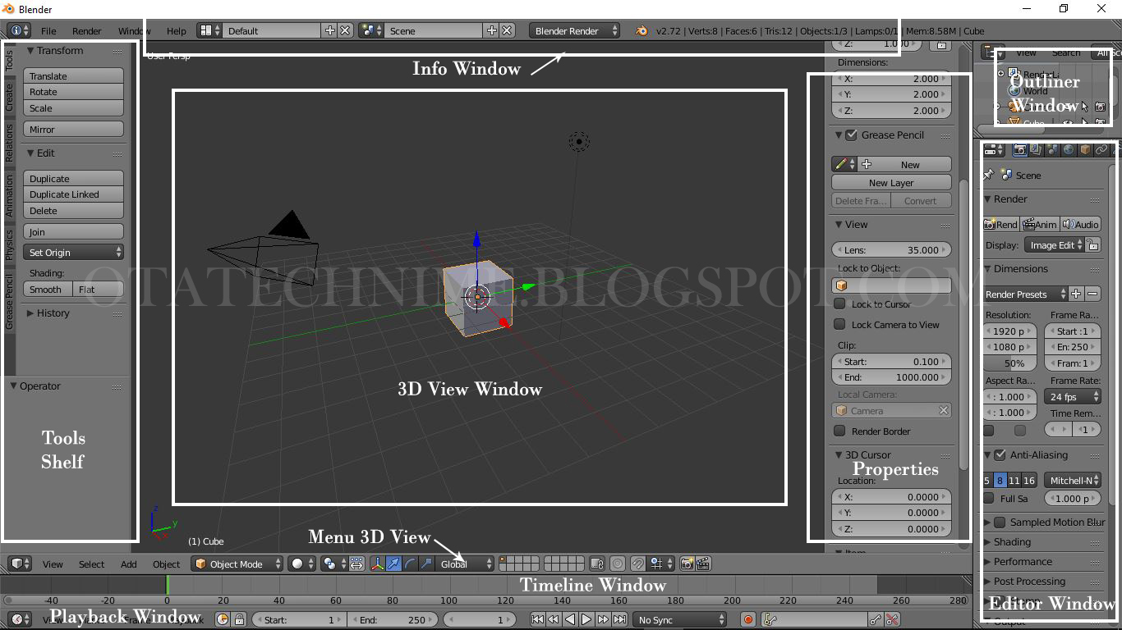The height and width of the screenshot is (630, 1122).
Task: Open the Object Mode dropdown
Action: [237, 564]
